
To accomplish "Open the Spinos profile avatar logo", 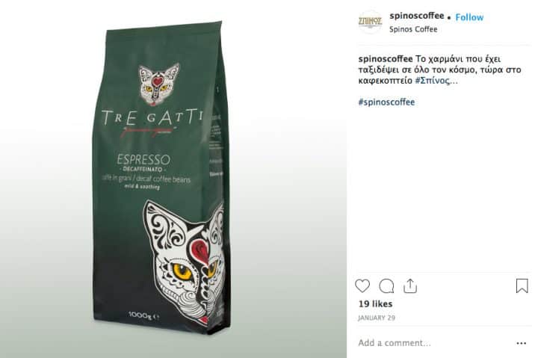I will pos(370,22).
